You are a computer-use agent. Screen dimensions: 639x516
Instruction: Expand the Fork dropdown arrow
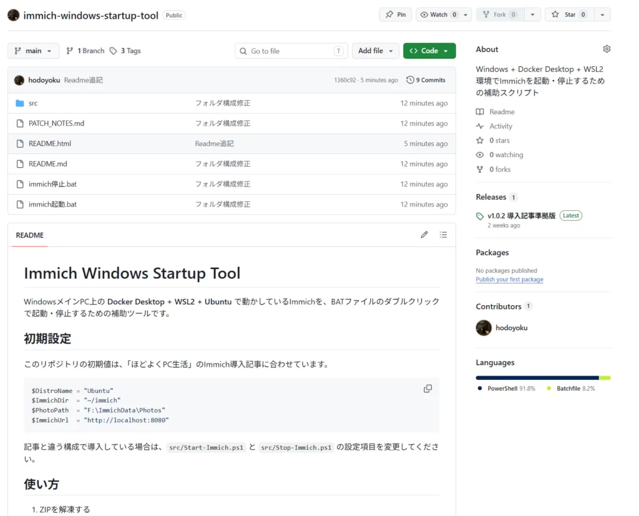[532, 15]
